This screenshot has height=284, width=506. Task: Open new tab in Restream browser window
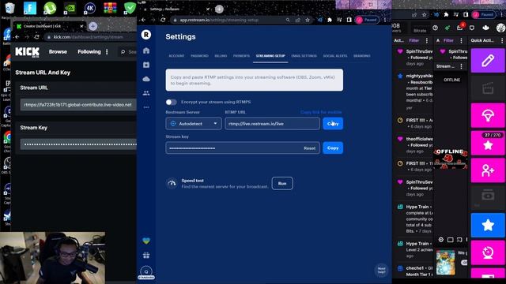[x=219, y=9]
